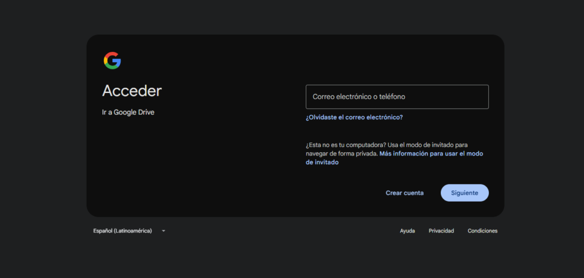Focus the Correo electrónico o teléfono field

click(x=397, y=97)
